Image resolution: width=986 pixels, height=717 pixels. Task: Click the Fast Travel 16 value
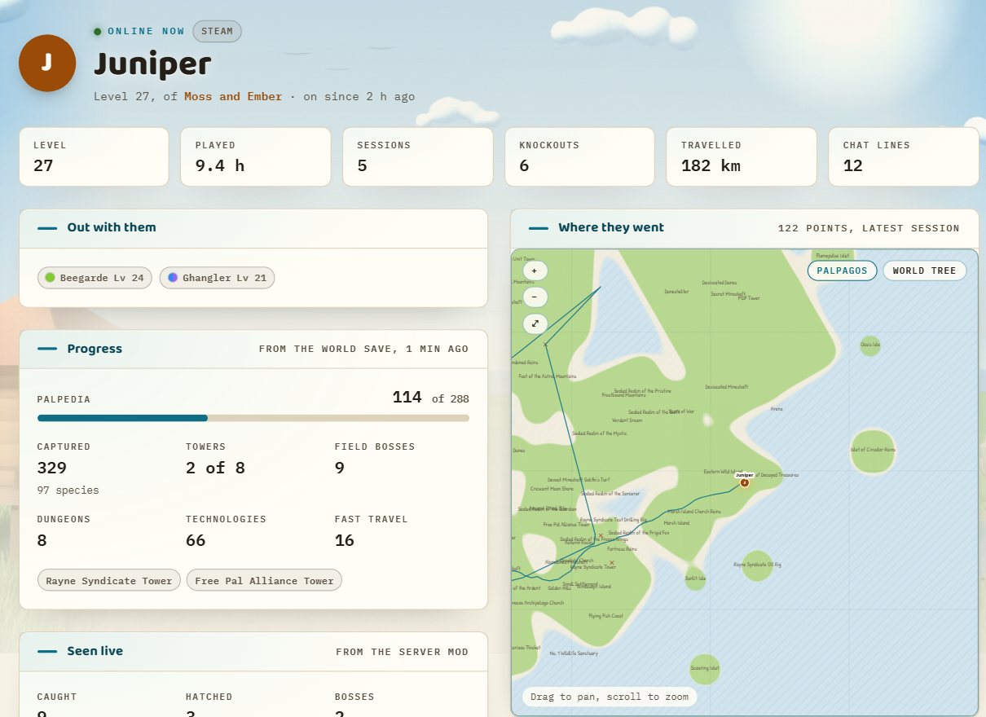click(345, 540)
